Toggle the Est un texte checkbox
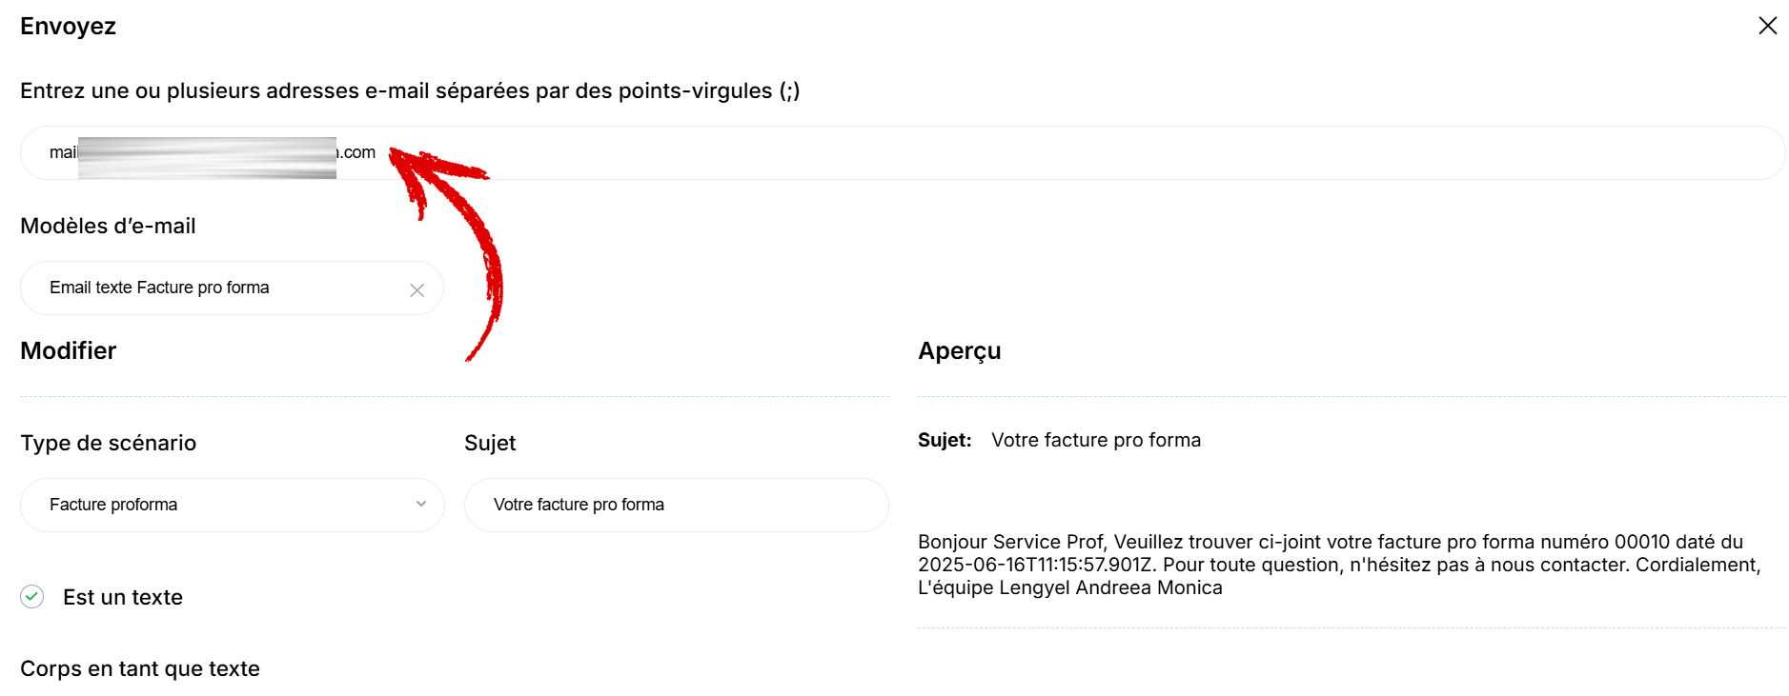 click(32, 597)
